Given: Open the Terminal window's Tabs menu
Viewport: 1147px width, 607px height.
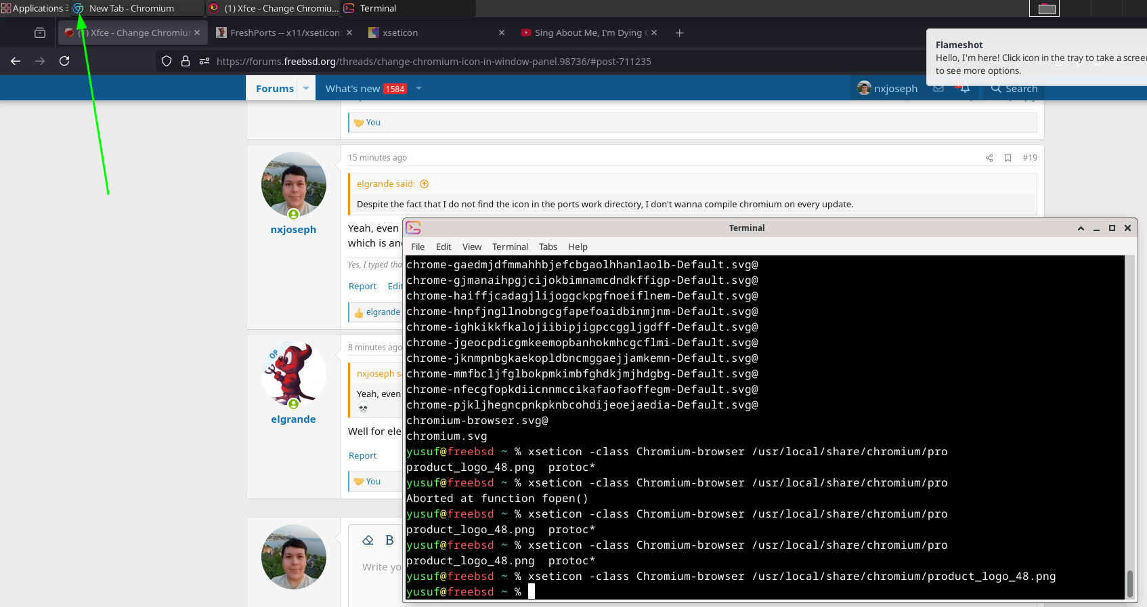Looking at the screenshot, I should point(548,247).
